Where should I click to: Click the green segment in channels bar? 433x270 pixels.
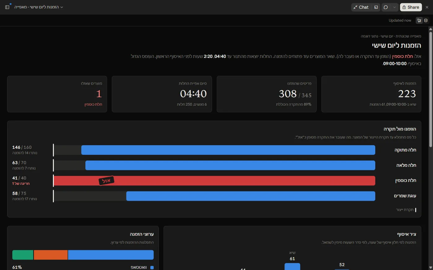click(x=23, y=255)
